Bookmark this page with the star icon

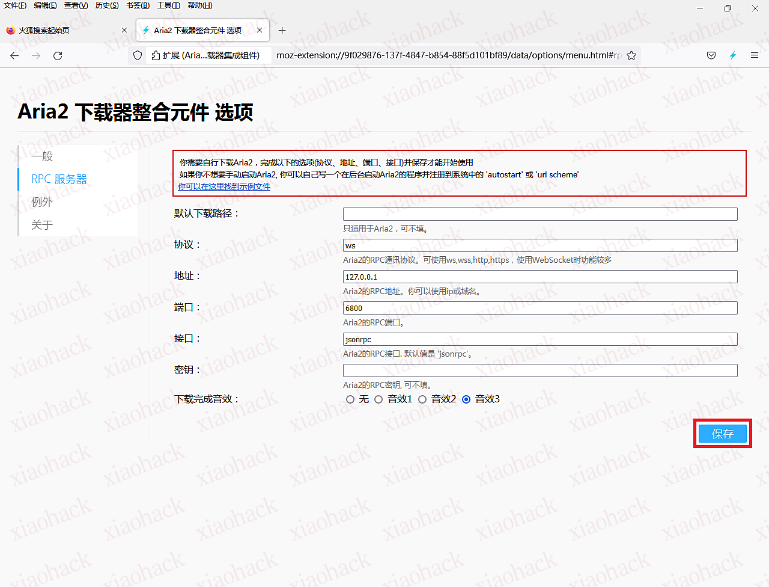pos(631,55)
